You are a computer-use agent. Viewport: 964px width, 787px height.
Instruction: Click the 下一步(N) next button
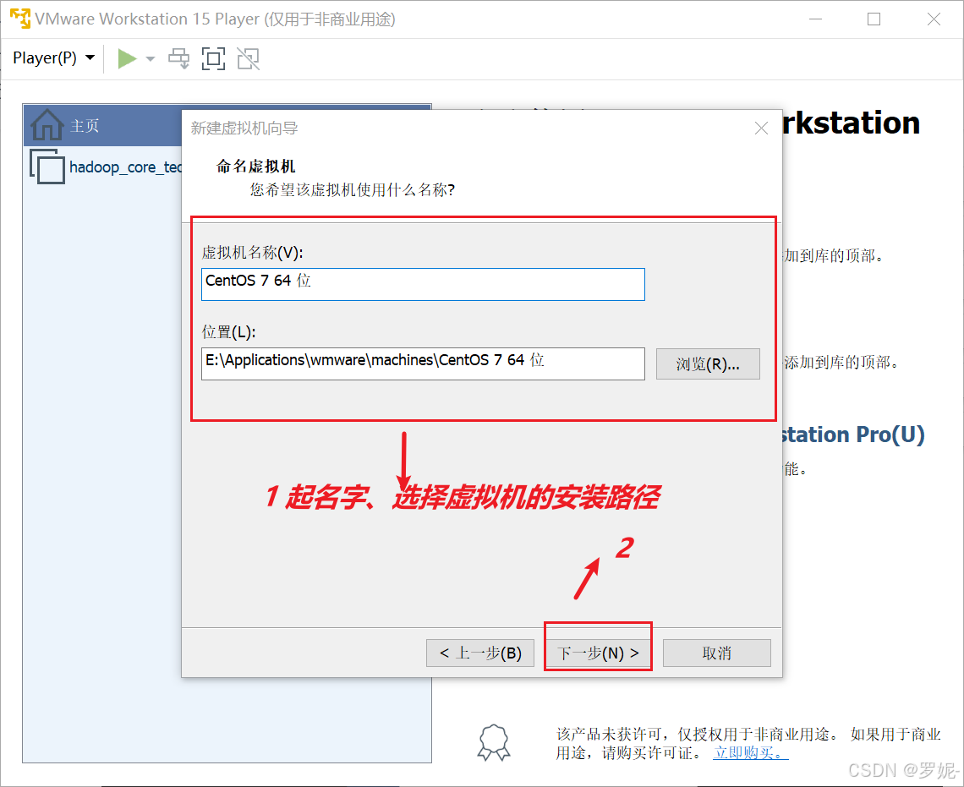tap(598, 653)
